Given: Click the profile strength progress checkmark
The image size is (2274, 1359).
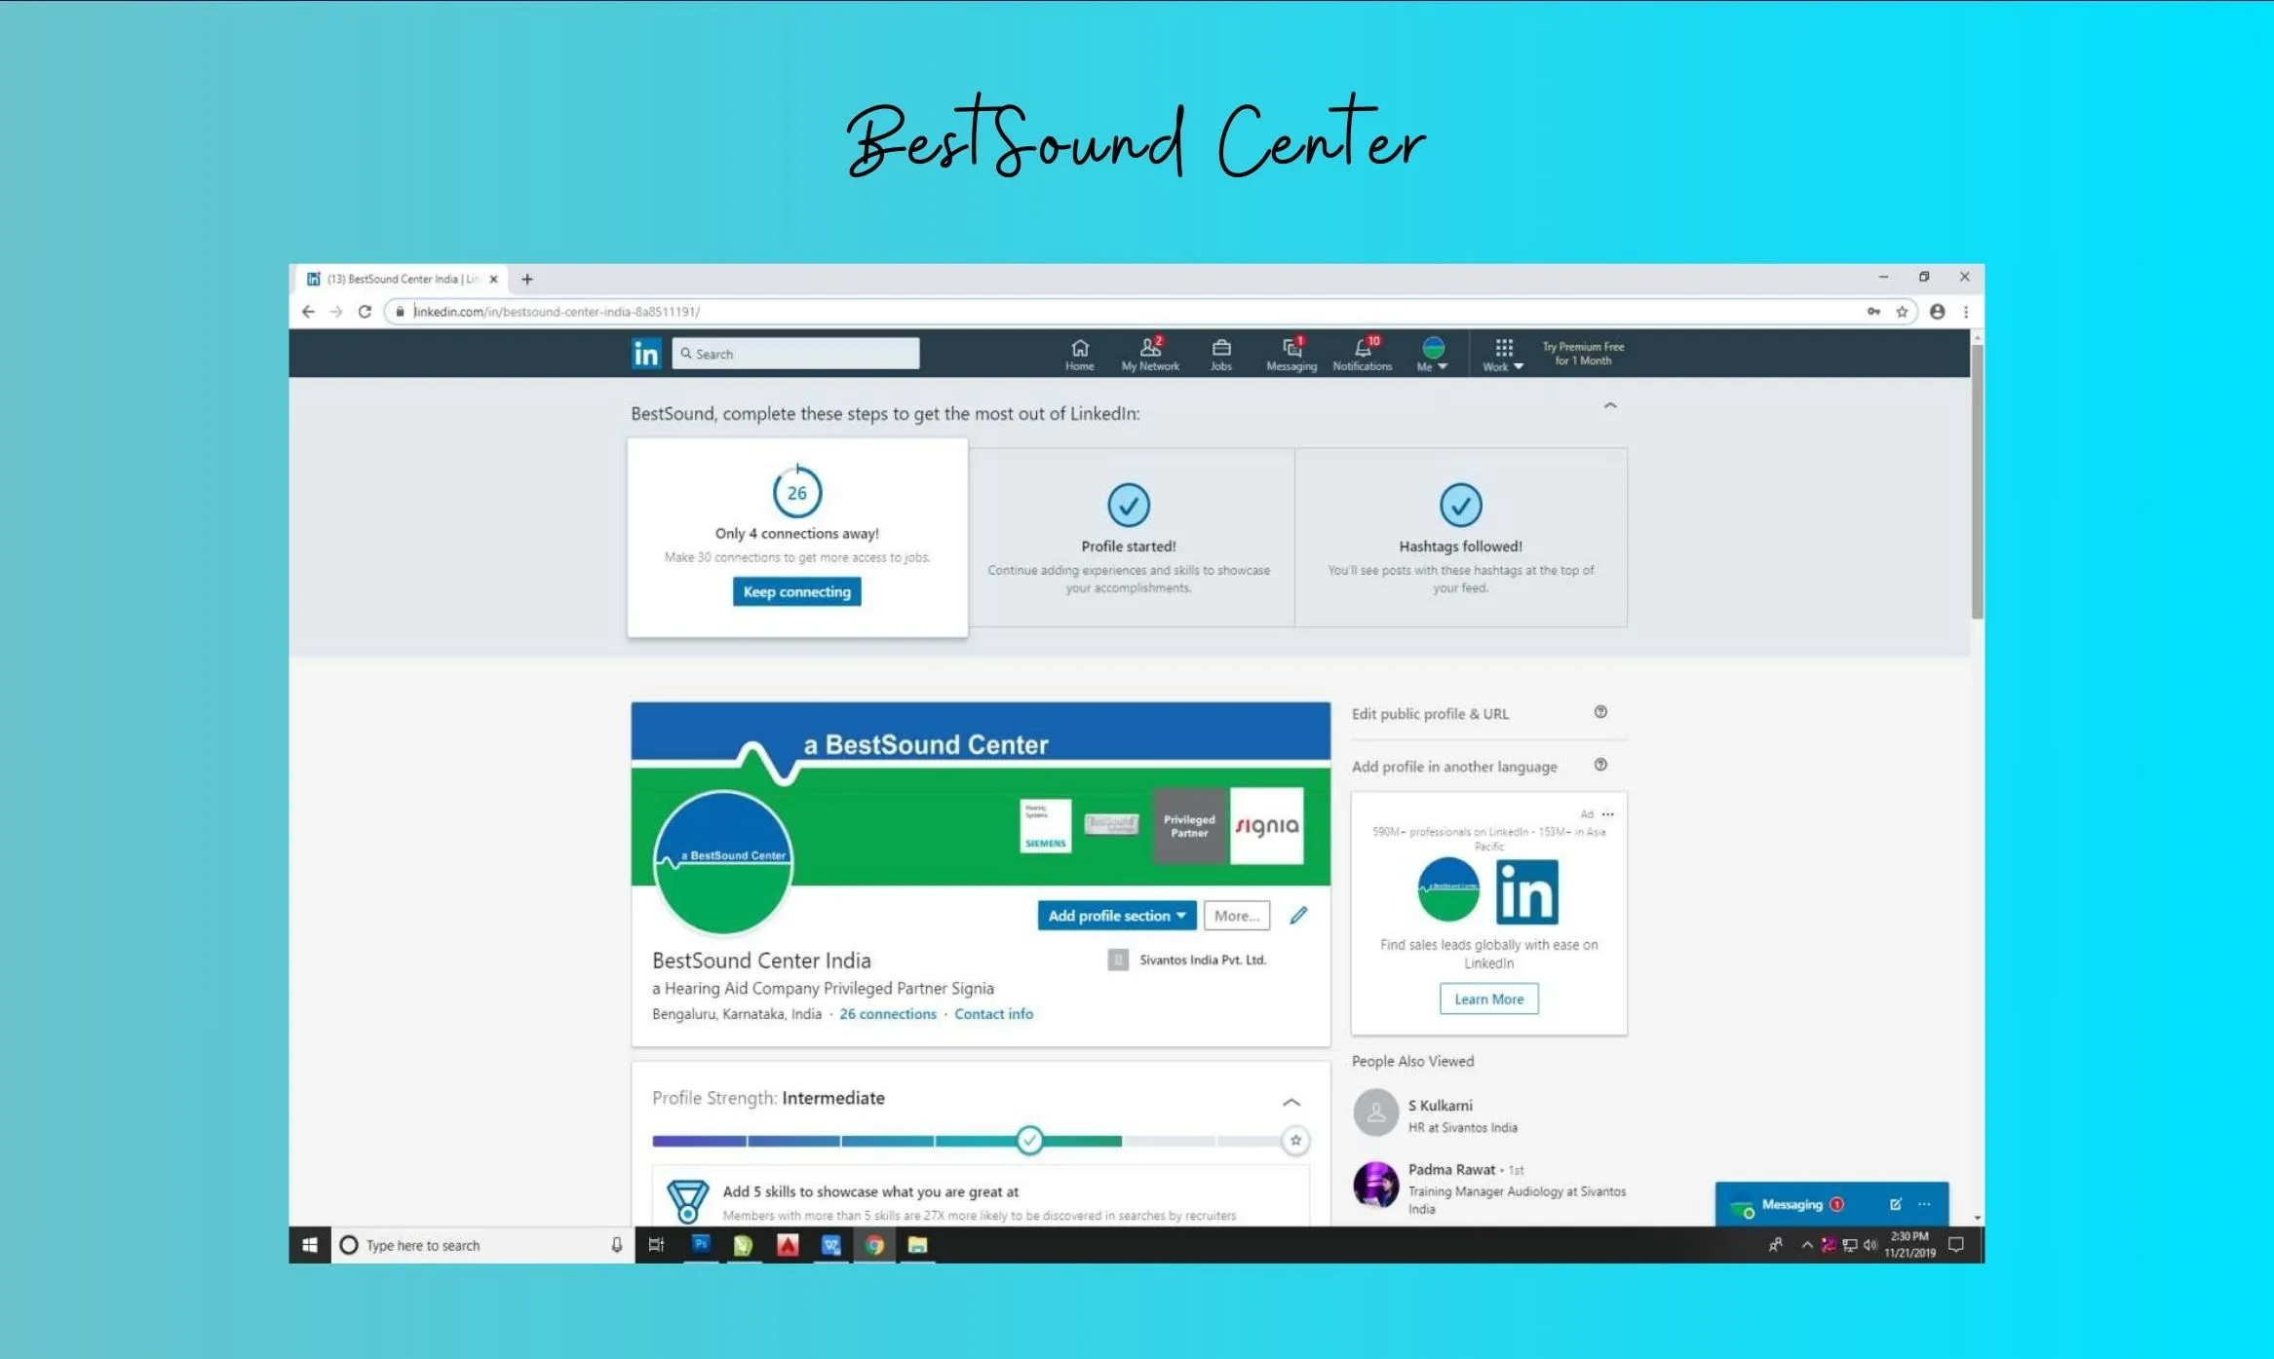Looking at the screenshot, I should click(x=1029, y=1140).
